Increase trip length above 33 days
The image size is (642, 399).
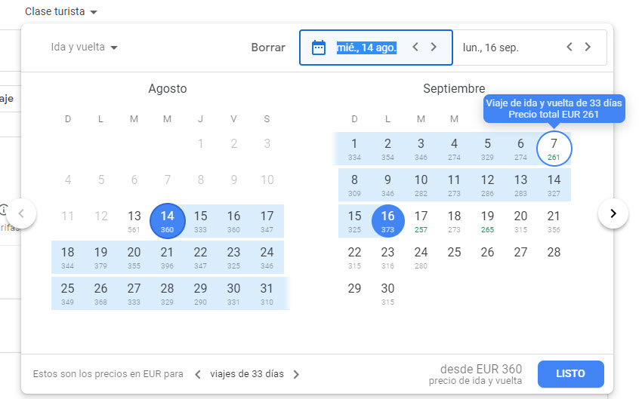296,374
